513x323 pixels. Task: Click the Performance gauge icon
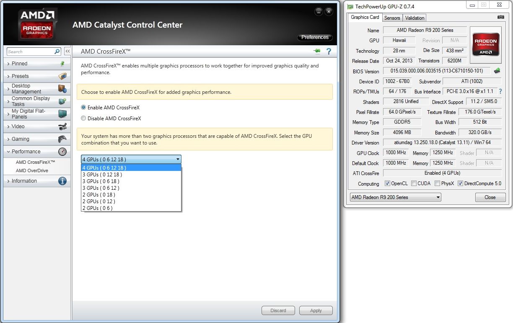(x=62, y=152)
